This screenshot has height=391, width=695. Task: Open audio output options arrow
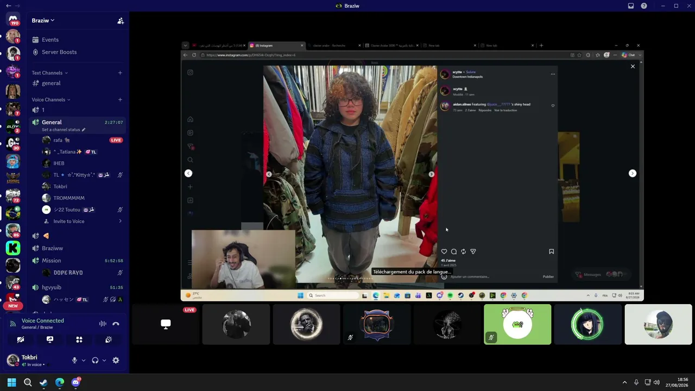(104, 361)
